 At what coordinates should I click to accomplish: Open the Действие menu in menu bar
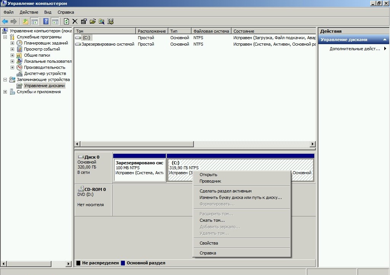29,12
